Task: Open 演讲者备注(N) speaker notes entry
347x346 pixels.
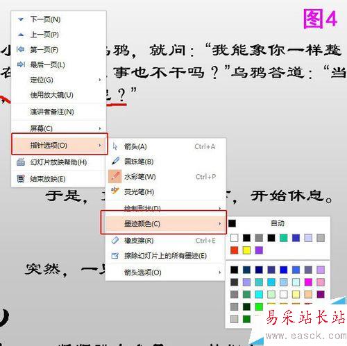Action: (52, 112)
